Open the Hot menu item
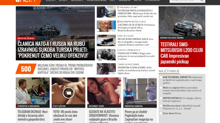The image size is (220, 123). (112, 1)
